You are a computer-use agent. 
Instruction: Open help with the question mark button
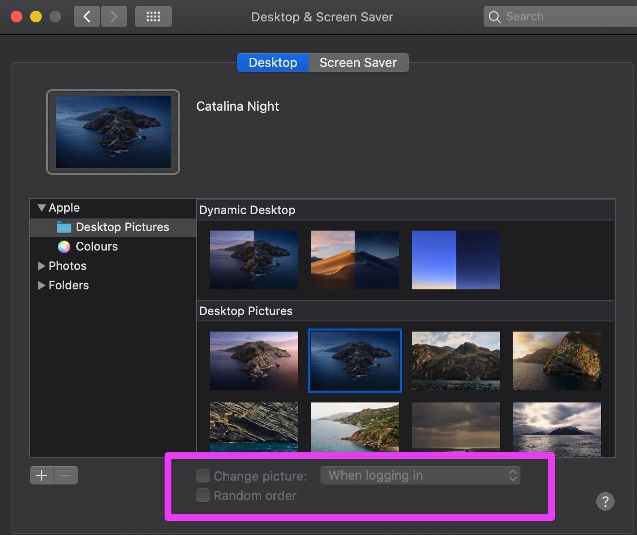(605, 502)
